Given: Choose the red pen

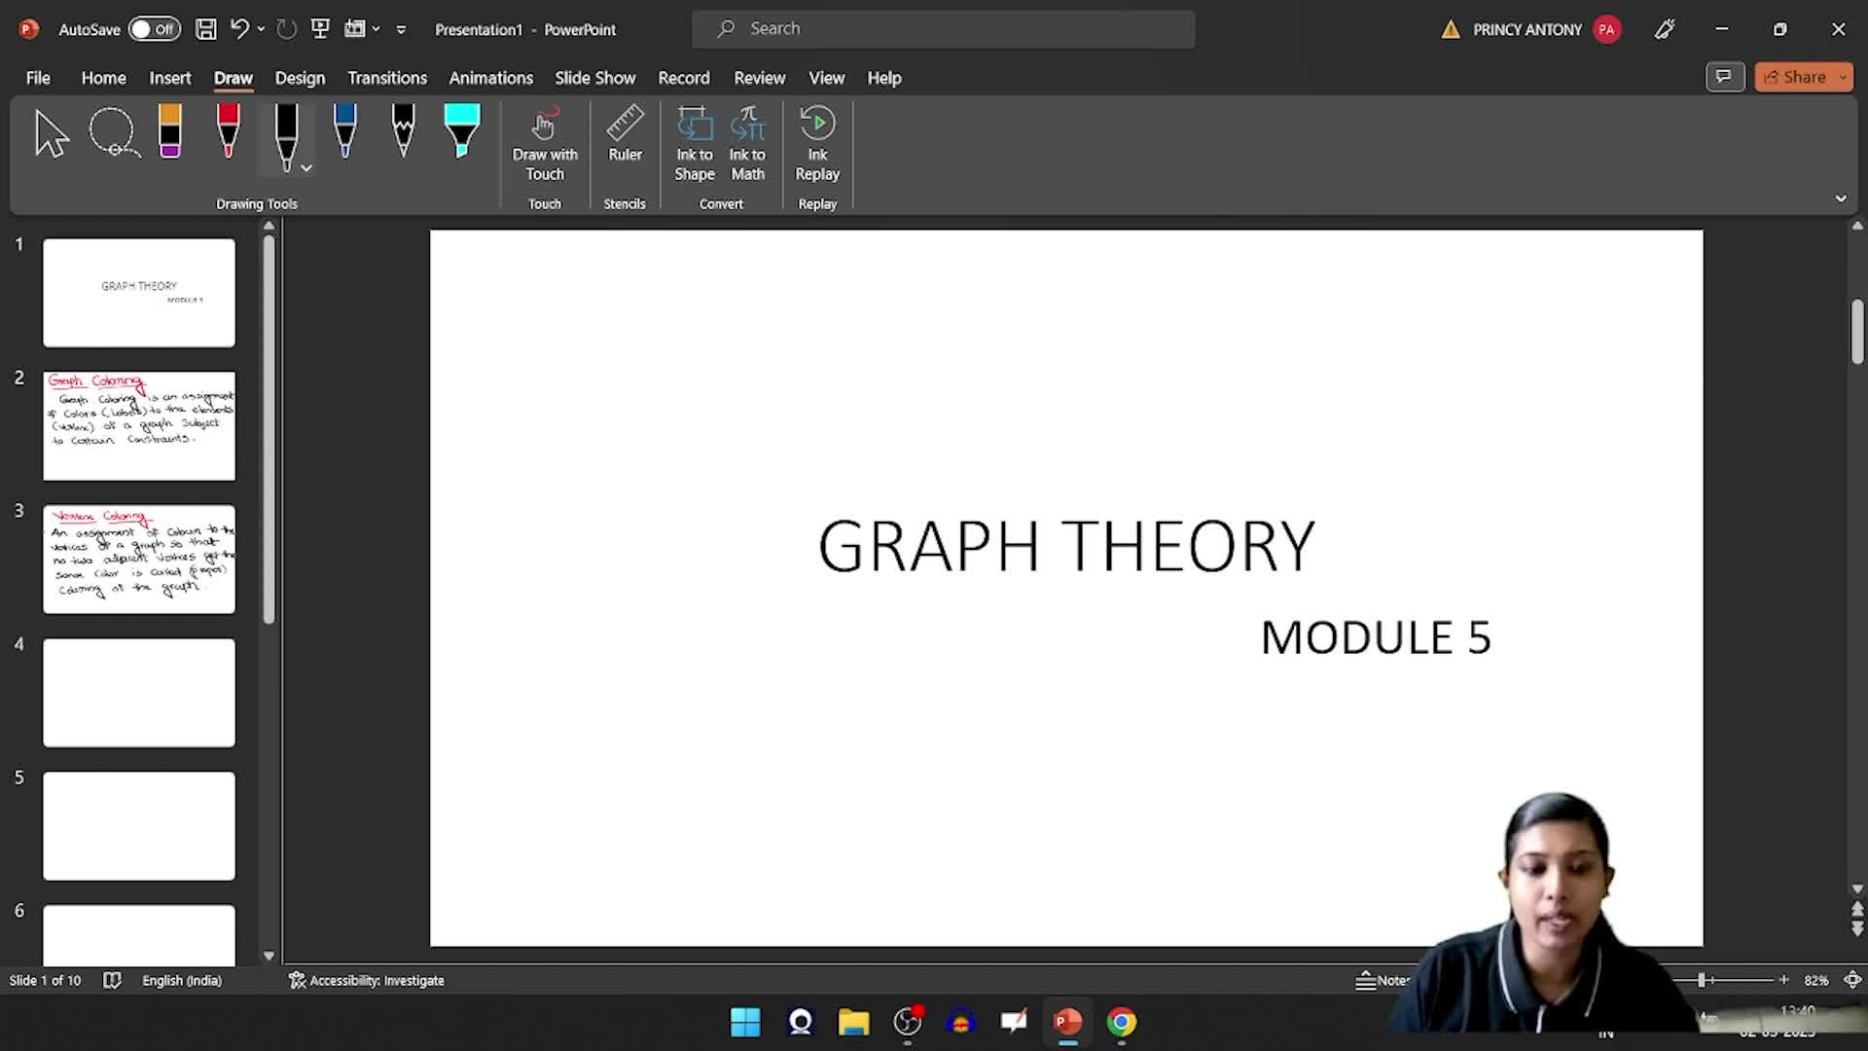Looking at the screenshot, I should 228,130.
